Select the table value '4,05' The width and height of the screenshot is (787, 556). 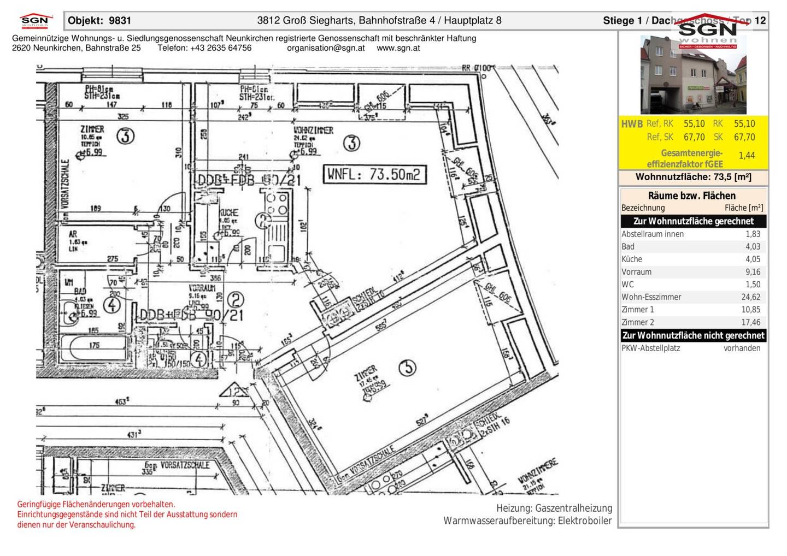[753, 259]
